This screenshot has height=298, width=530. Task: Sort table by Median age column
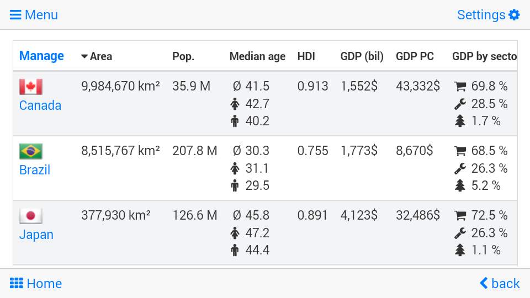pyautogui.click(x=257, y=56)
